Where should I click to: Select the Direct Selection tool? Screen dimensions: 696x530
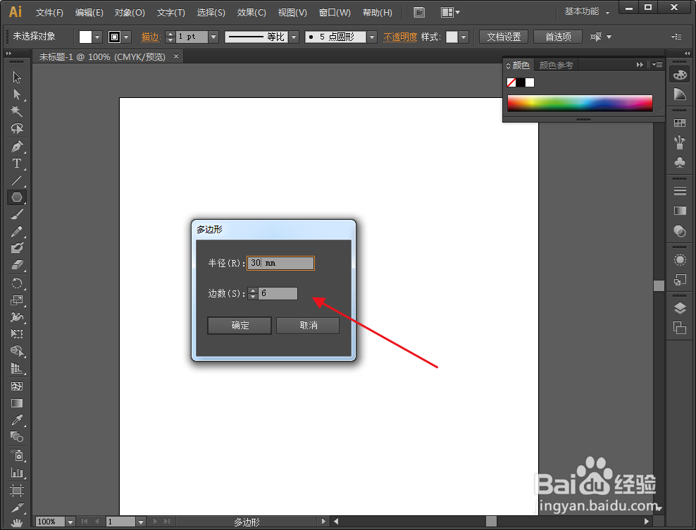pos(17,94)
